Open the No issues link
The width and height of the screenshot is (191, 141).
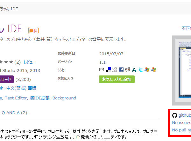click(x=181, y=123)
